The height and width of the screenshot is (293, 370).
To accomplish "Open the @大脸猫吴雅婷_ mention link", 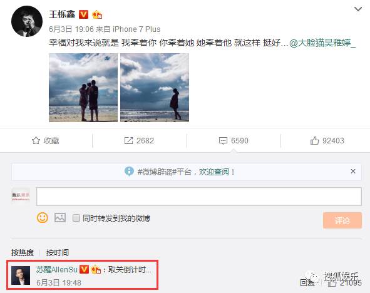I will pyautogui.click(x=322, y=43).
